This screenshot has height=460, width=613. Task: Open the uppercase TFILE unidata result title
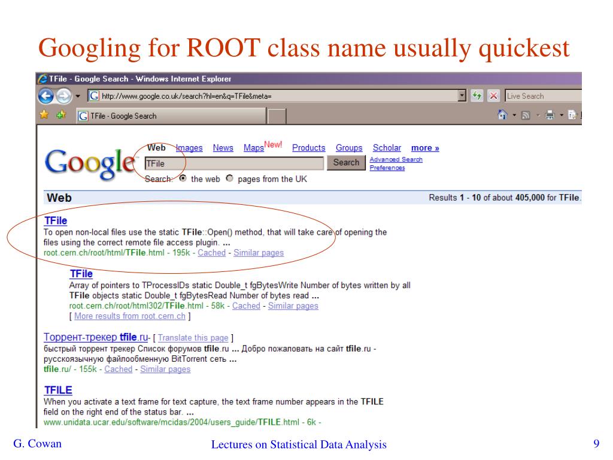(58, 391)
